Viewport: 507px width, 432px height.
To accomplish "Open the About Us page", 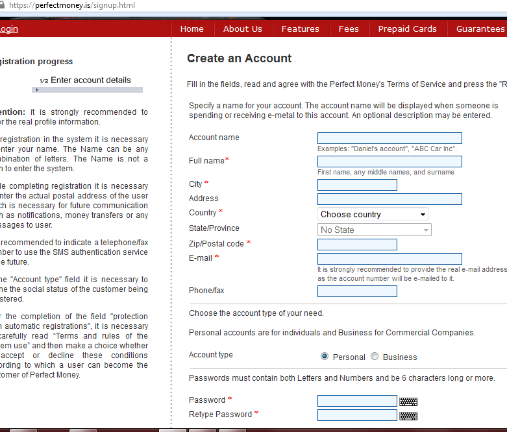I will [x=242, y=29].
